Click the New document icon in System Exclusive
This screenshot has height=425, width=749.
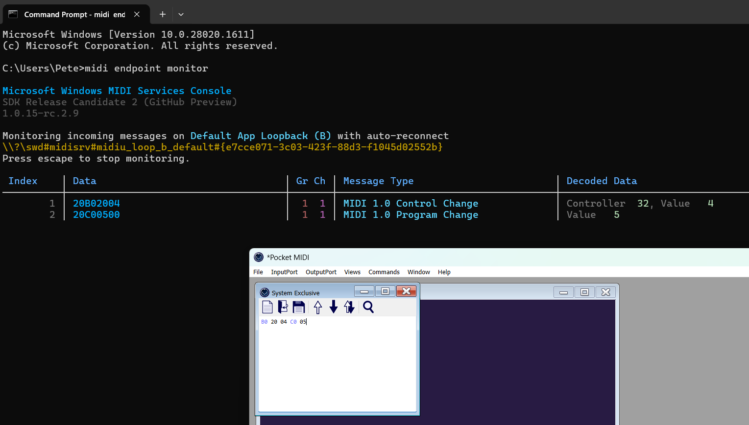point(267,307)
